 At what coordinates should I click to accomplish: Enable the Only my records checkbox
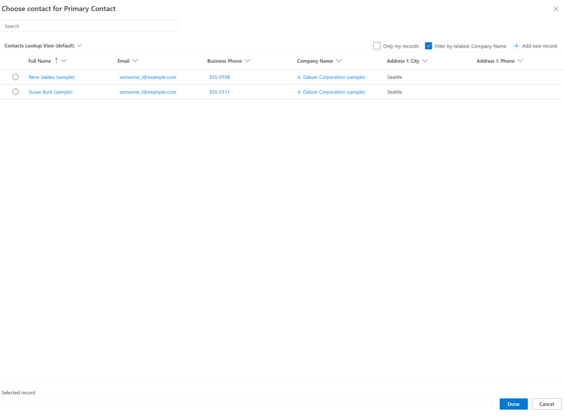(x=377, y=46)
